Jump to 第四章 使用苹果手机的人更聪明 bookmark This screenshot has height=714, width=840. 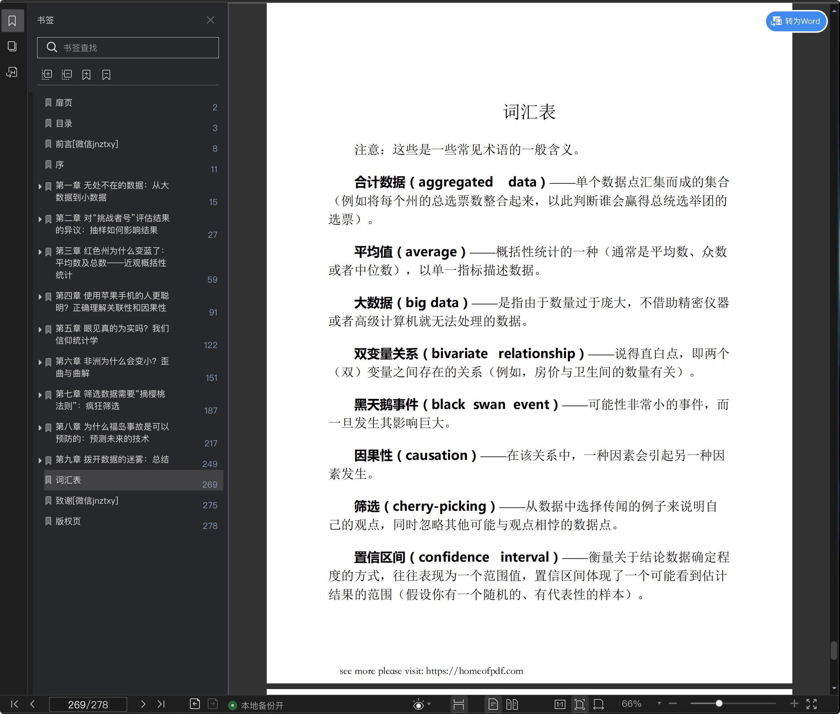112,302
